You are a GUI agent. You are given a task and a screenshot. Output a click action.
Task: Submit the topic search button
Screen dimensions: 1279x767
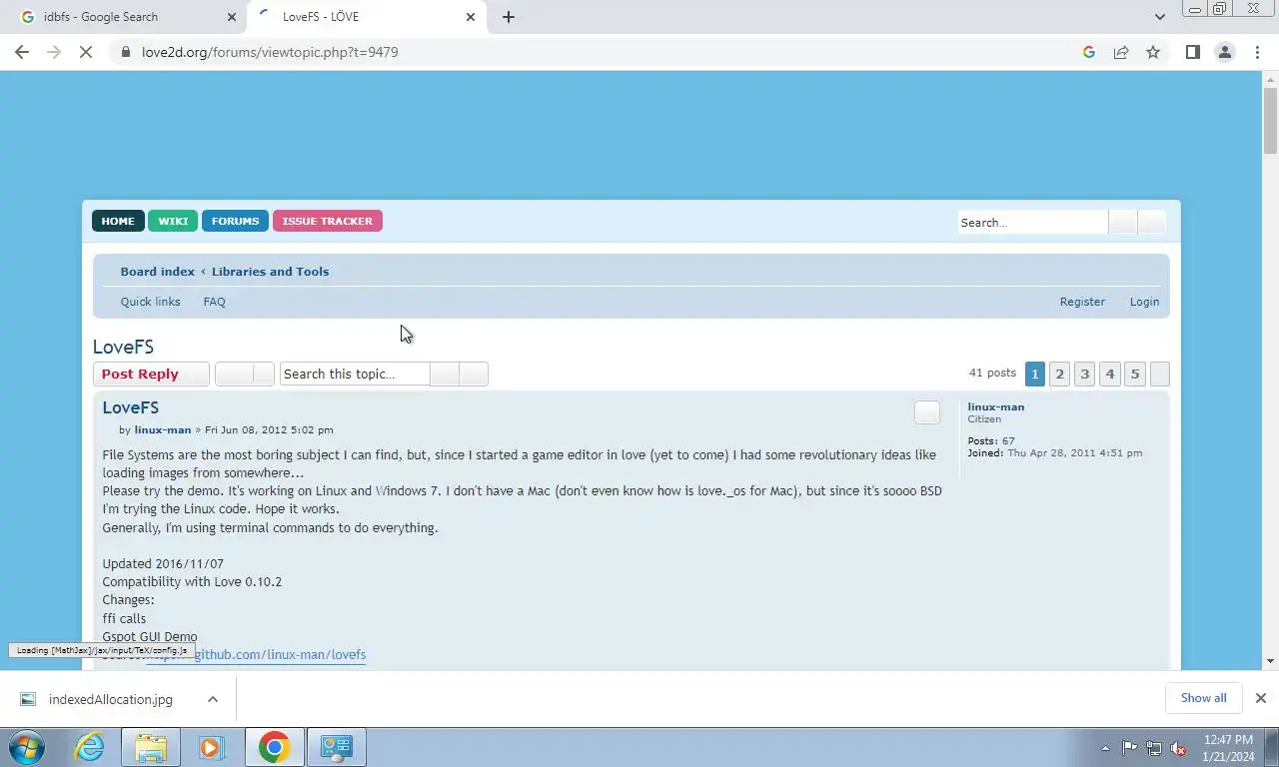point(445,374)
